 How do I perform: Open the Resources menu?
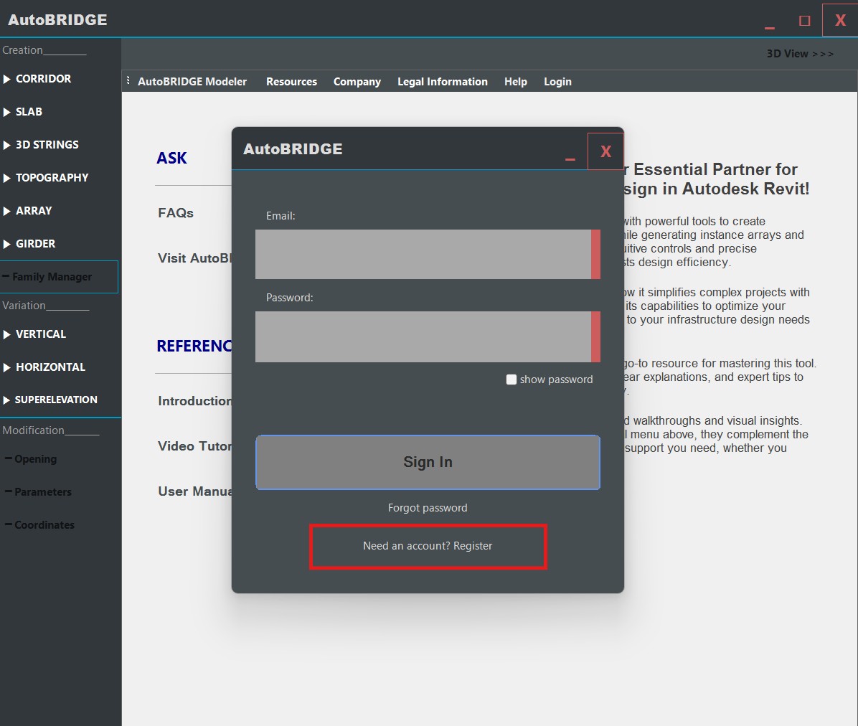click(x=291, y=81)
